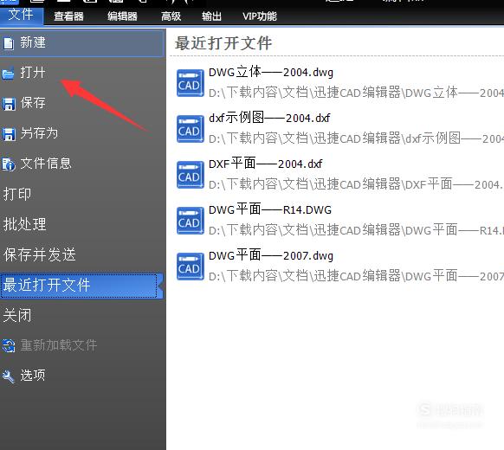Click the open folder icon beside 打开
The image size is (504, 450).
(8, 74)
